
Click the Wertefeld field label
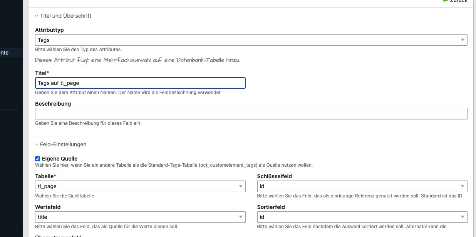(x=48, y=207)
